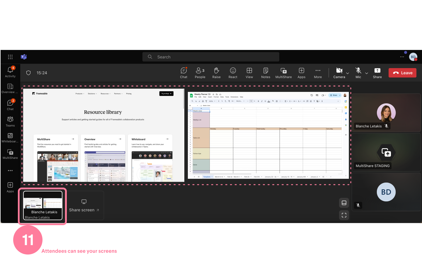422x273 pixels.
Task: Open MultiShare from the left sidebar
Action: tap(10, 153)
